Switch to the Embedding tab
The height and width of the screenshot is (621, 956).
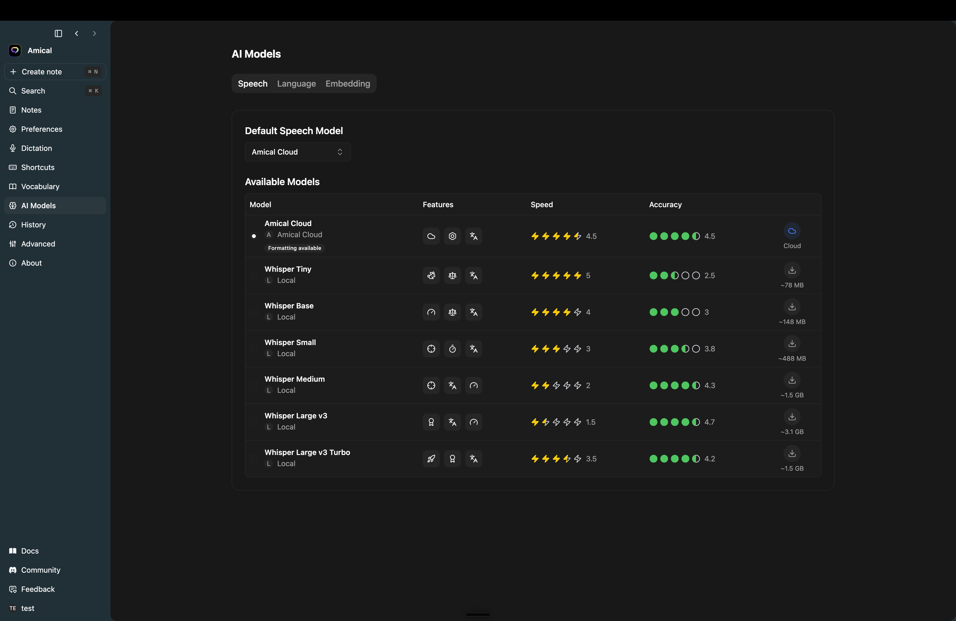pyautogui.click(x=348, y=84)
